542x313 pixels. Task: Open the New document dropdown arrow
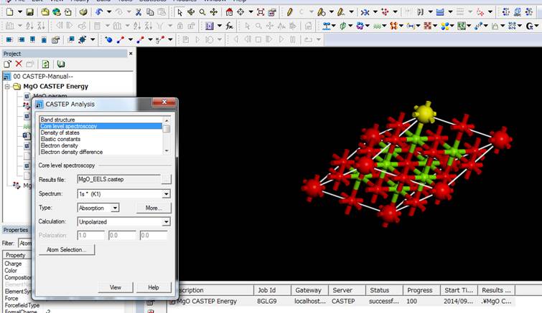20,12
